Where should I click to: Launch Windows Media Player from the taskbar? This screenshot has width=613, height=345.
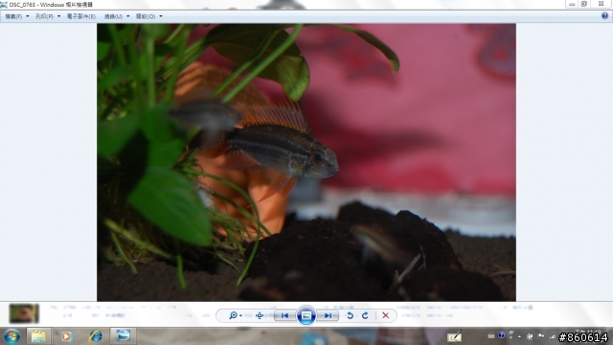coord(66,336)
